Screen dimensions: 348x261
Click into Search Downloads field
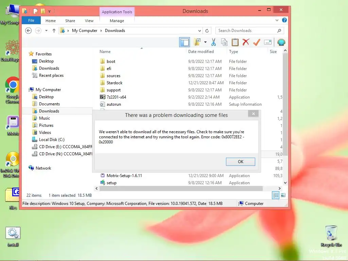[247, 31]
